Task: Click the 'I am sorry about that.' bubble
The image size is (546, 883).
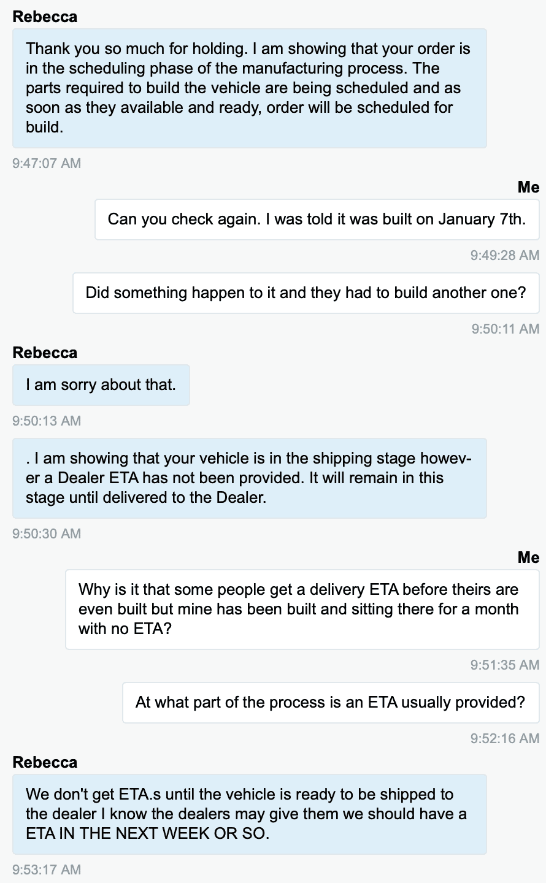Action: (101, 385)
